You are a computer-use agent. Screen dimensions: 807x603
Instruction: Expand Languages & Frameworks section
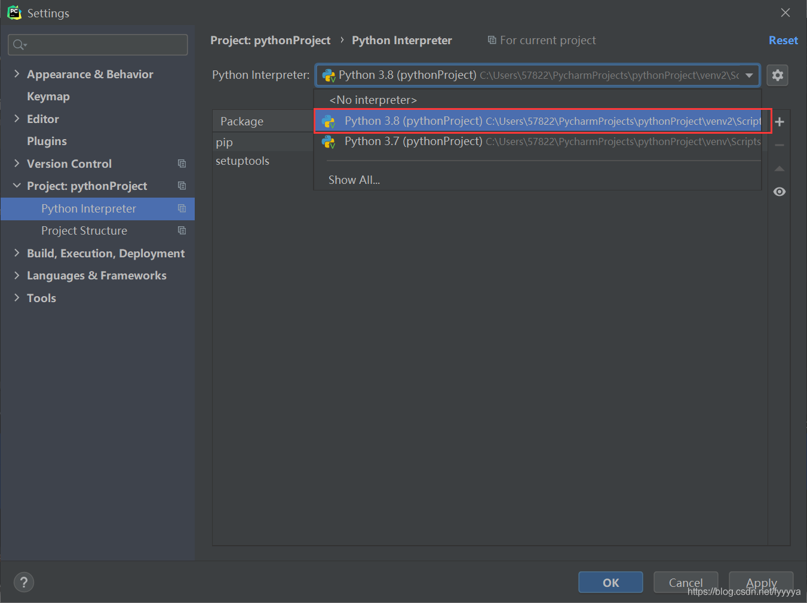(x=17, y=275)
